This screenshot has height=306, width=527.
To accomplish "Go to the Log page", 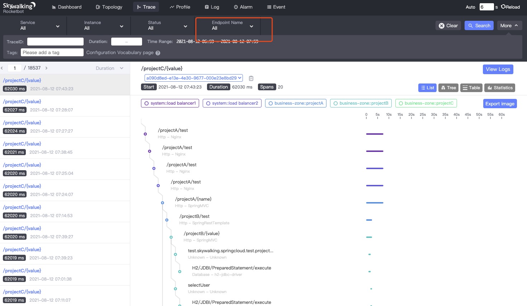I will (x=212, y=7).
